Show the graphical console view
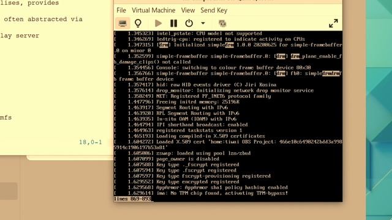The image size is (392, 220). (x=123, y=23)
